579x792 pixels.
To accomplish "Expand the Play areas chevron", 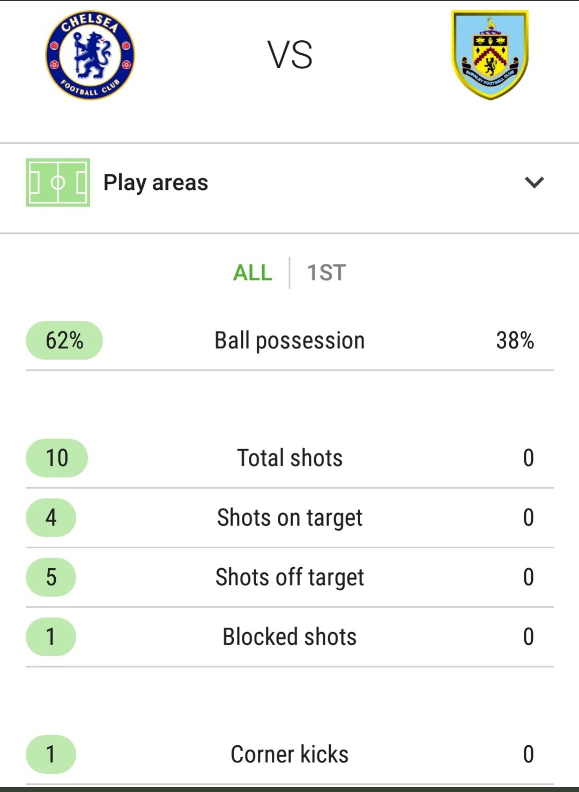I will coord(534,182).
